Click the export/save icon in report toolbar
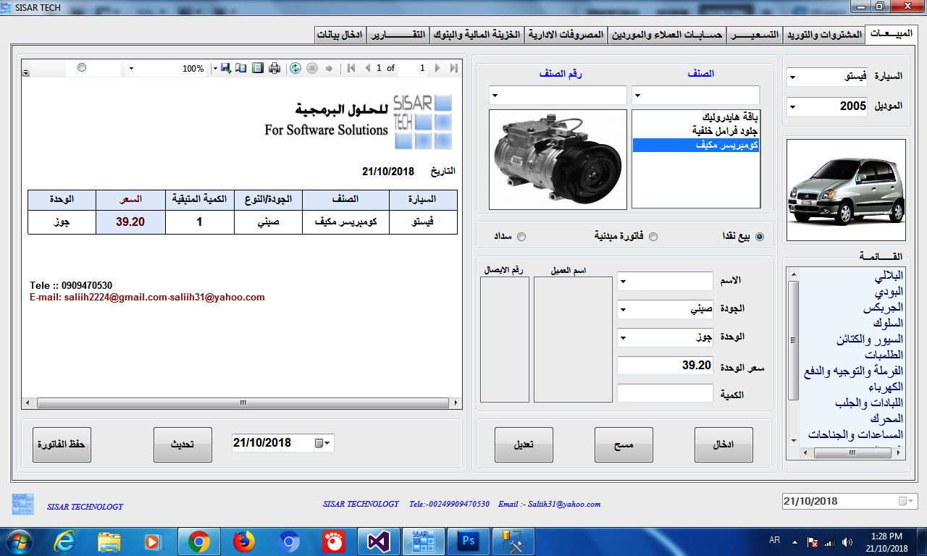 pos(225,68)
